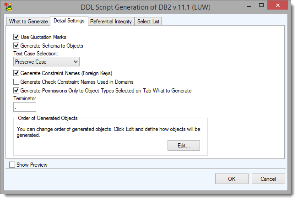Screen dimensions: 298x201
Task: Click Edit to reorder generated objects
Action: (183, 146)
